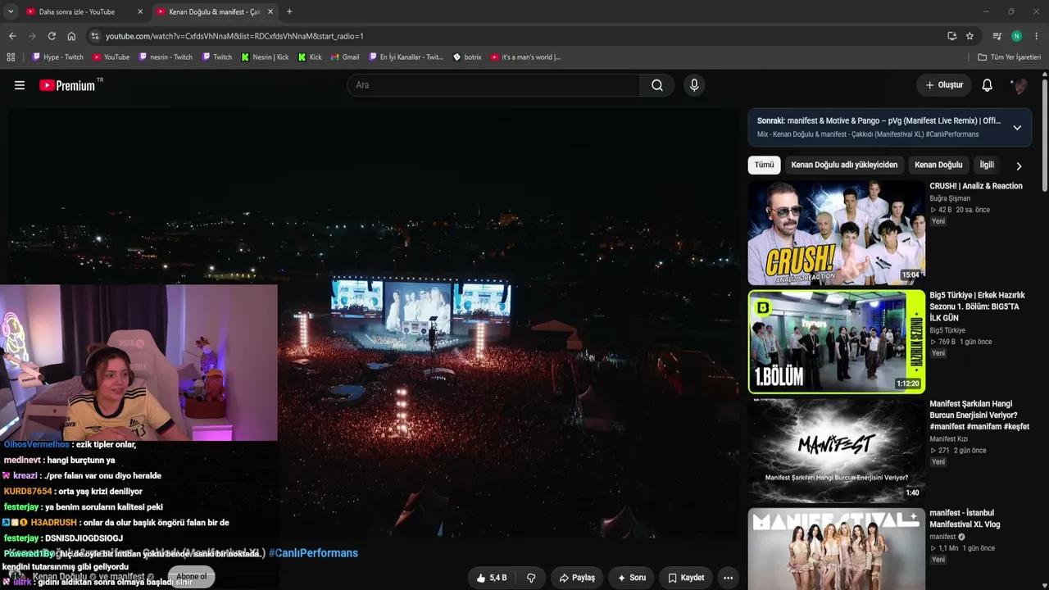Open YouTube notifications bell

[988, 85]
